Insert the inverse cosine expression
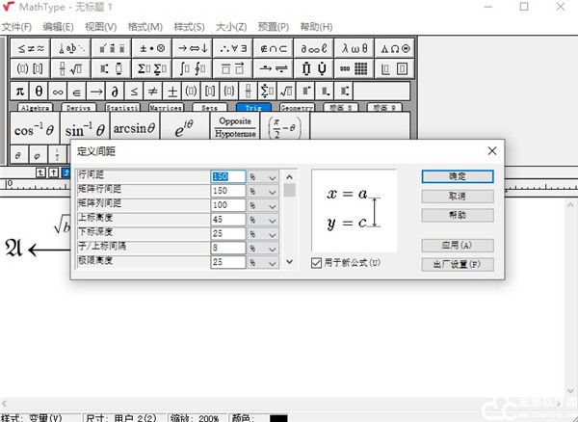Image resolution: width=578 pixels, height=422 pixels. pos(35,129)
